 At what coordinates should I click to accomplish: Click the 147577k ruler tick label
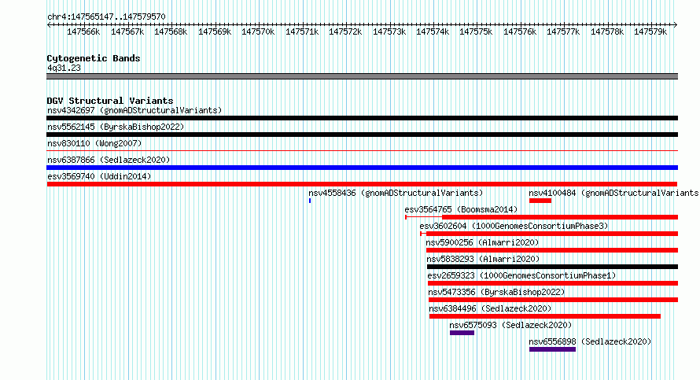click(563, 31)
